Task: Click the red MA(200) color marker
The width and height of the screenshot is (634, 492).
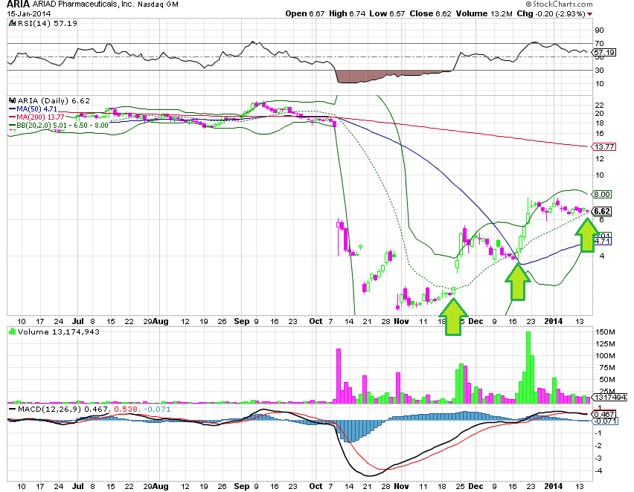Action: (13, 115)
